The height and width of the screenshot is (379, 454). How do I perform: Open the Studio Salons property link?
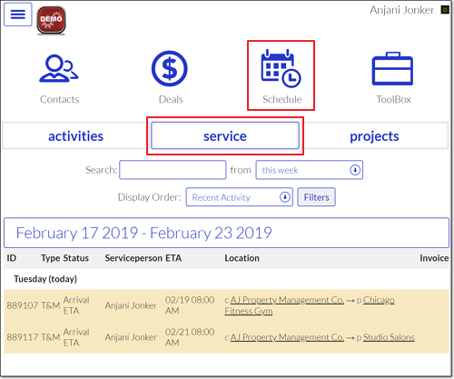(389, 337)
